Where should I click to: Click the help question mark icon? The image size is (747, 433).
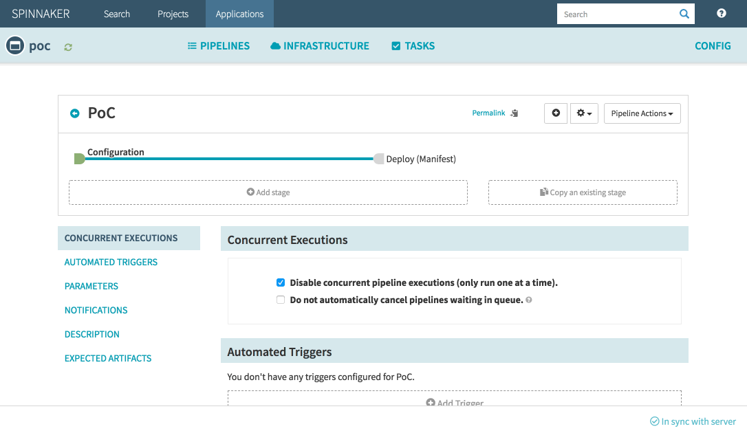point(722,14)
